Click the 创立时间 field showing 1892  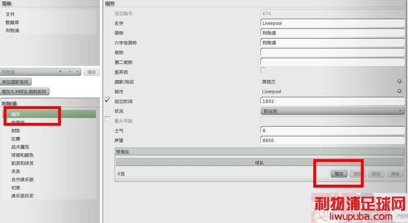point(332,101)
